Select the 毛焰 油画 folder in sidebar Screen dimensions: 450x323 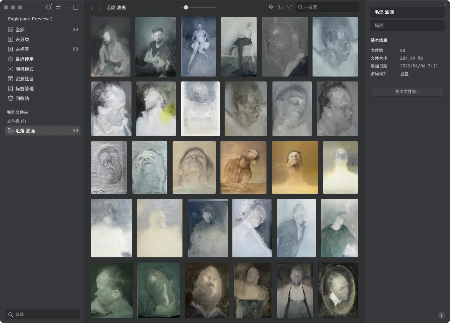pos(43,131)
